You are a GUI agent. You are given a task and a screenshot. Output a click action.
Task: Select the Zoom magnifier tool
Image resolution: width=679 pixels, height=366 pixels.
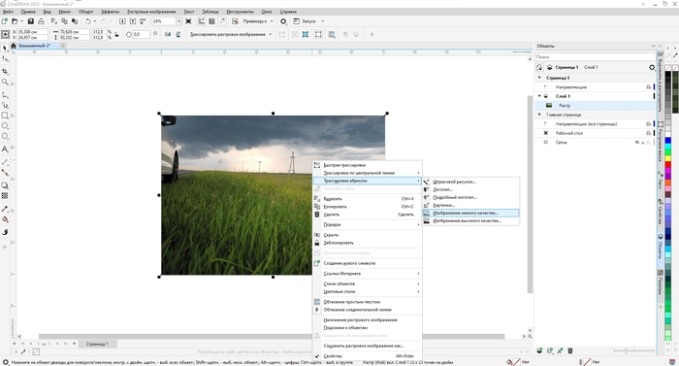coord(5,82)
